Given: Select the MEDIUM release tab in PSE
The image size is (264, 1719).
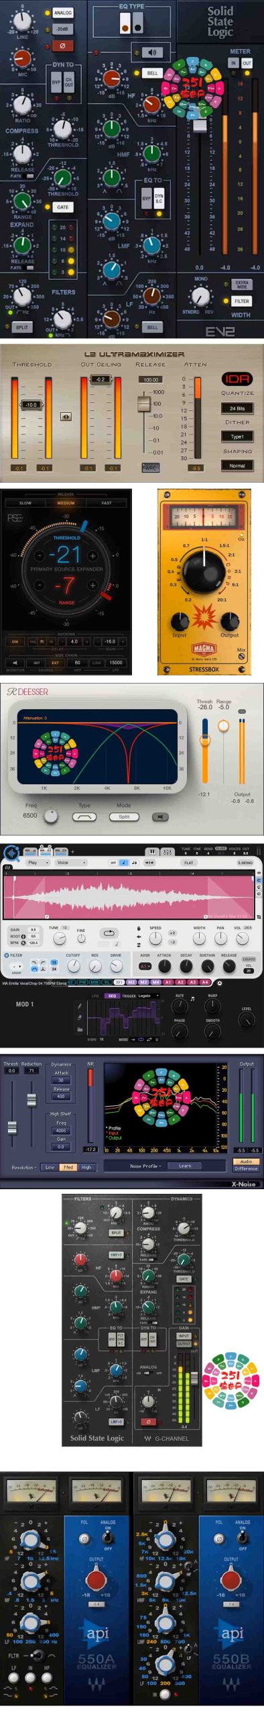Looking at the screenshot, I should coord(66,503).
